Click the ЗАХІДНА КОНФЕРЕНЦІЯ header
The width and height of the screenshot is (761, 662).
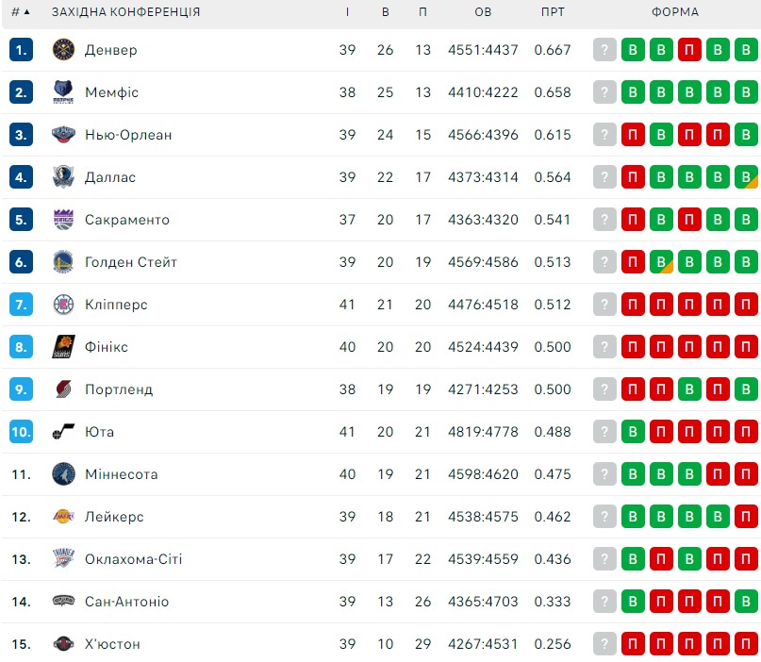(x=125, y=12)
